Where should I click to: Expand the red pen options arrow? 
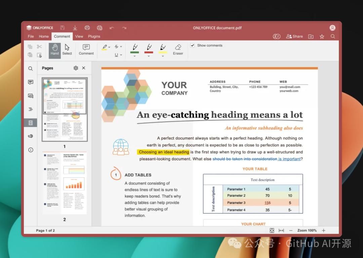[149, 56]
